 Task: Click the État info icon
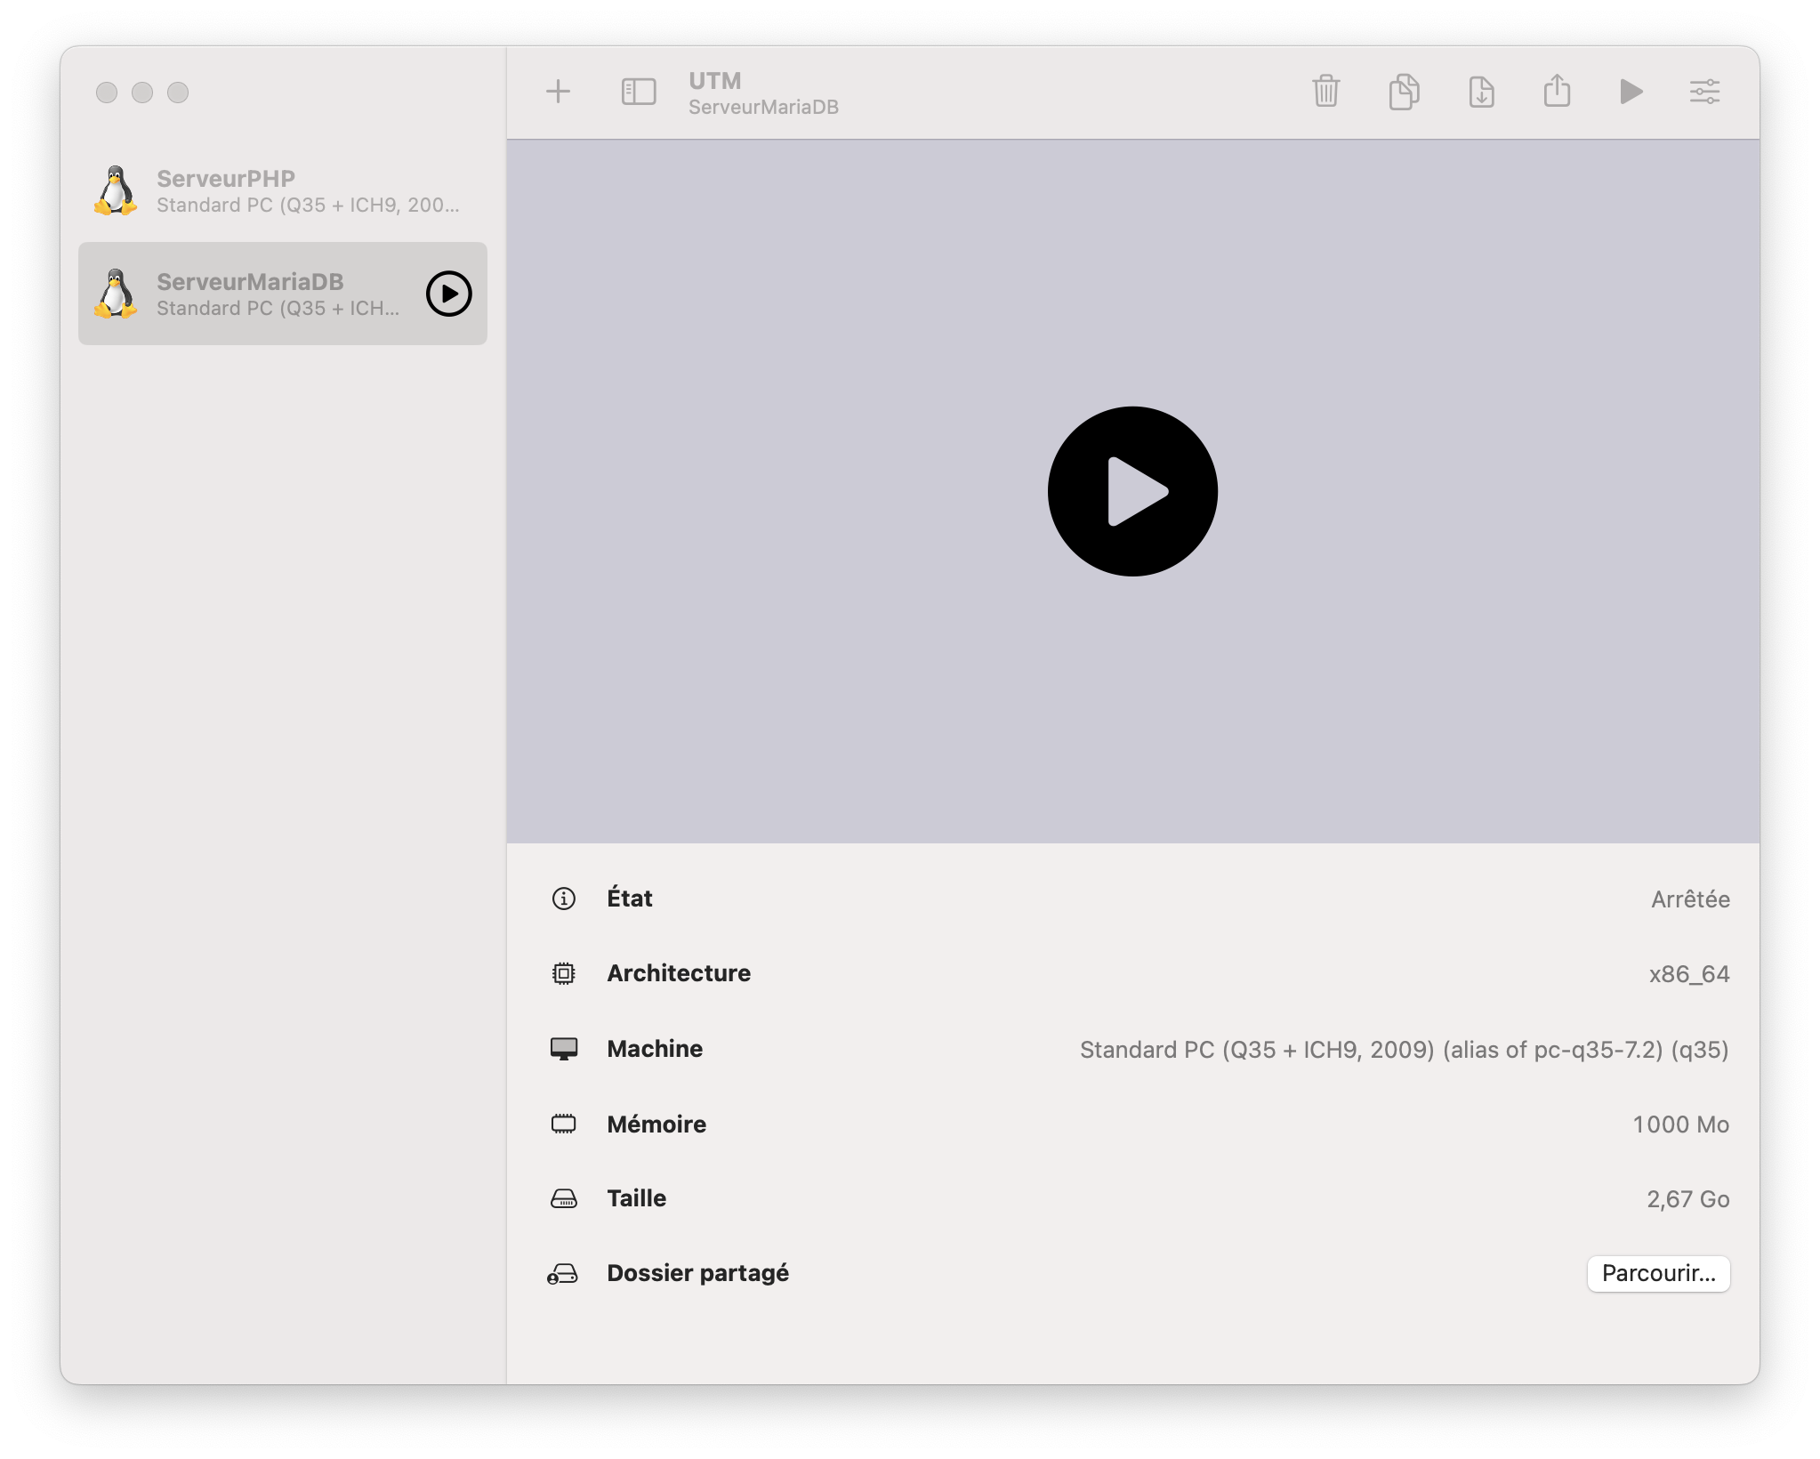[x=563, y=899]
